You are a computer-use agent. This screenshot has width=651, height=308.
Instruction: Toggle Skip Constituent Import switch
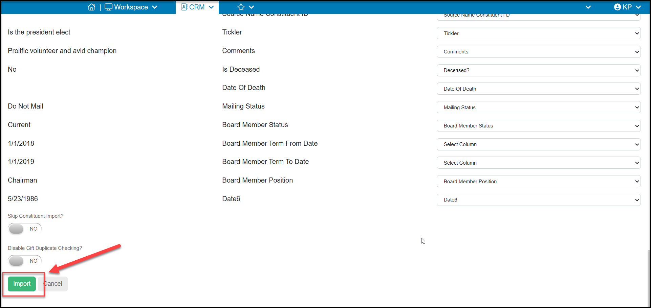coord(25,229)
